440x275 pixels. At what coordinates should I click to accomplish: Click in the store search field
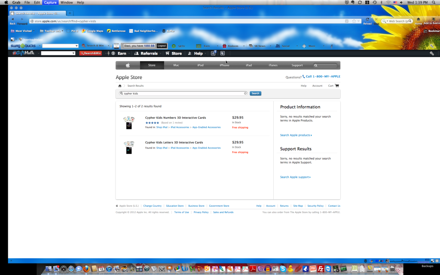point(183,93)
